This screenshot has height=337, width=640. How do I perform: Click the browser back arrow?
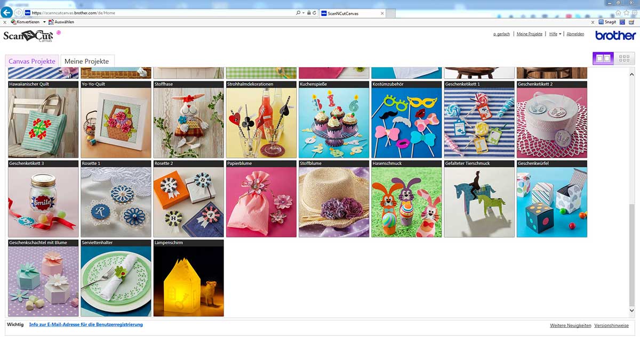click(x=7, y=12)
